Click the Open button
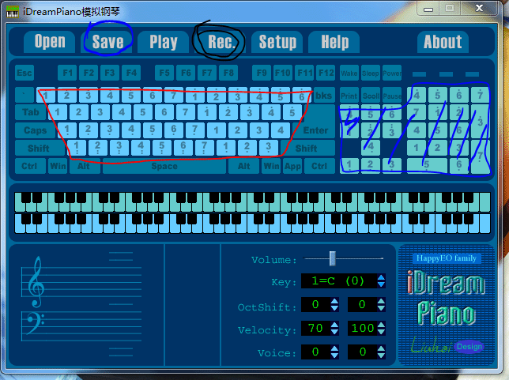 (x=50, y=42)
